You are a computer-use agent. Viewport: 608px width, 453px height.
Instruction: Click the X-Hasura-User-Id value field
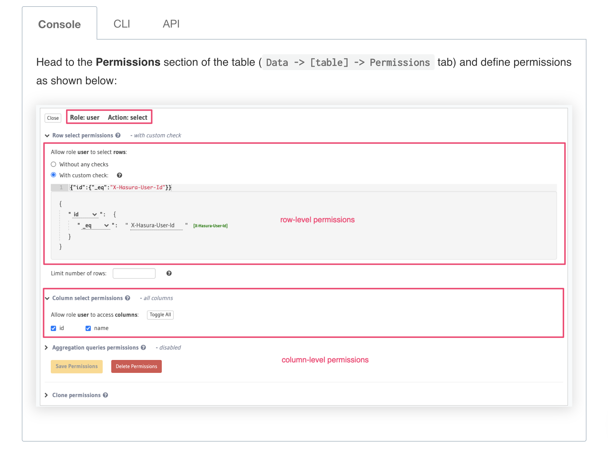coord(156,225)
